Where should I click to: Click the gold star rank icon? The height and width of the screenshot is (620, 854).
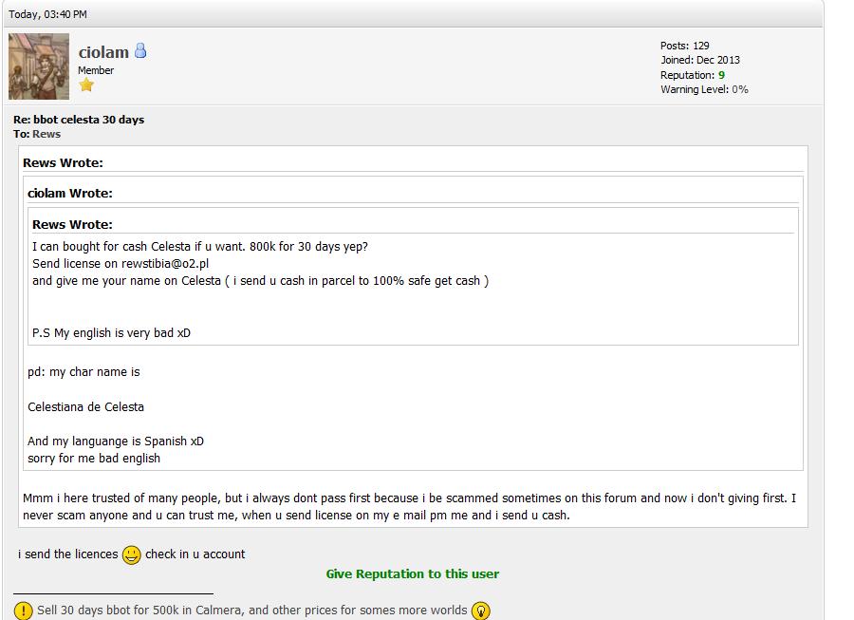click(x=86, y=85)
